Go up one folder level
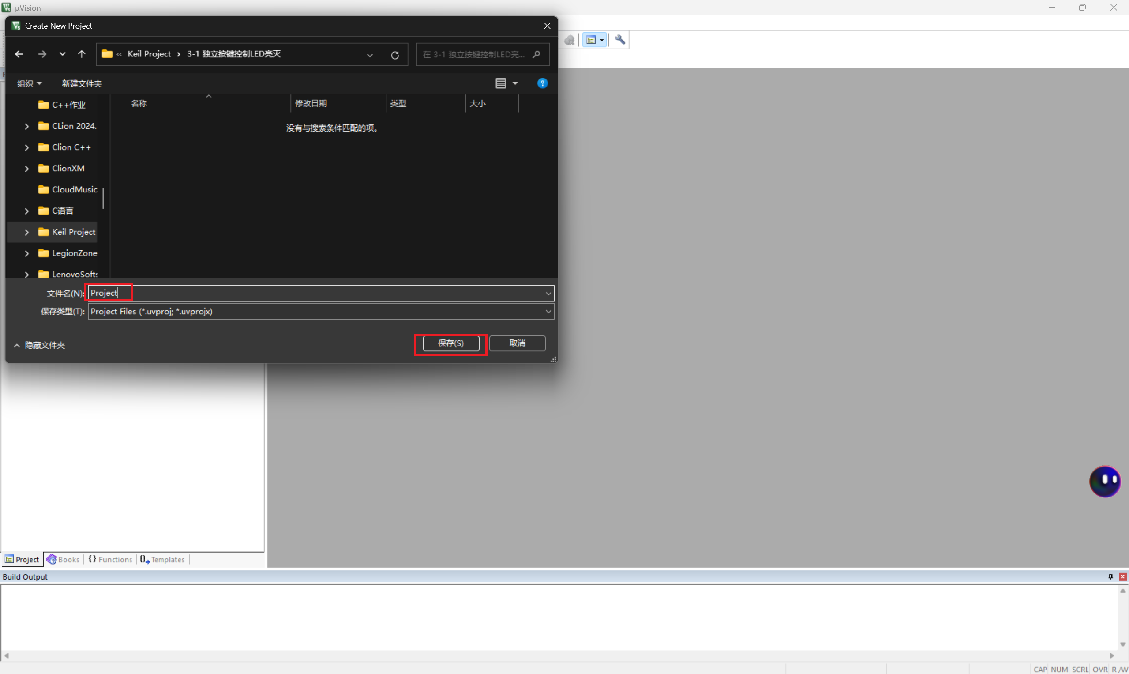The image size is (1129, 674). pos(82,54)
